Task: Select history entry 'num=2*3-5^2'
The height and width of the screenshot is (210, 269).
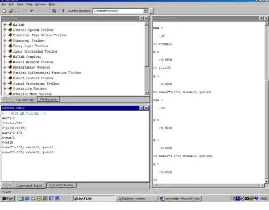Action: pyautogui.click(x=12, y=133)
